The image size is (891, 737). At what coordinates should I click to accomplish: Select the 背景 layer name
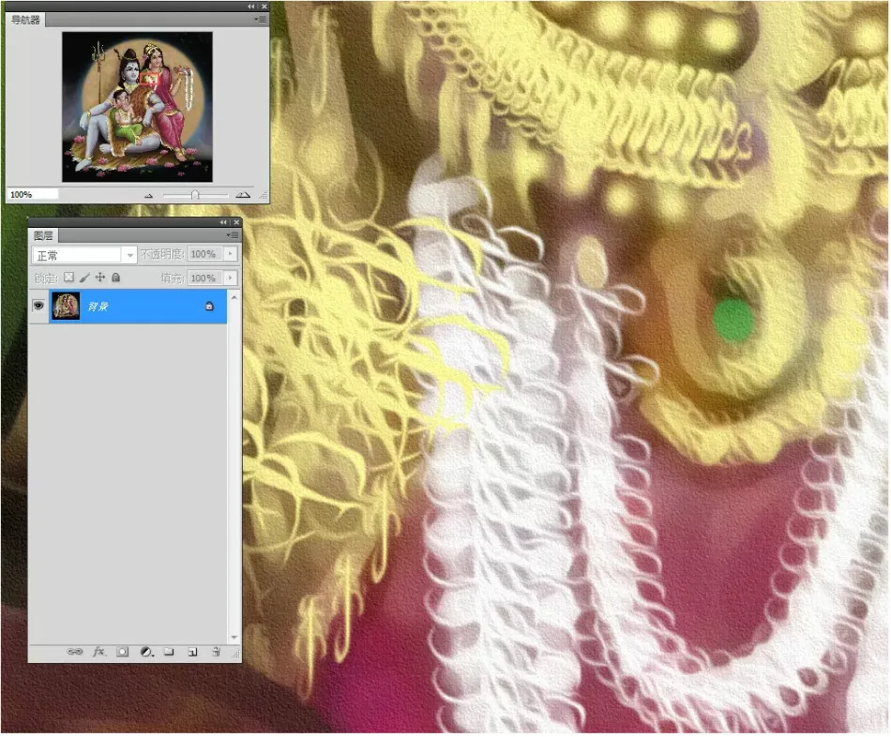pos(98,307)
